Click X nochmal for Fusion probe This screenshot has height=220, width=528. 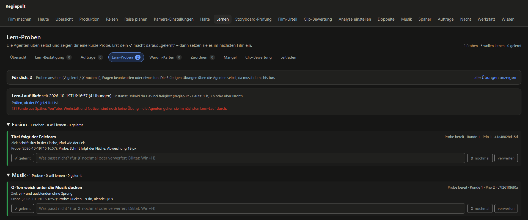click(x=480, y=158)
